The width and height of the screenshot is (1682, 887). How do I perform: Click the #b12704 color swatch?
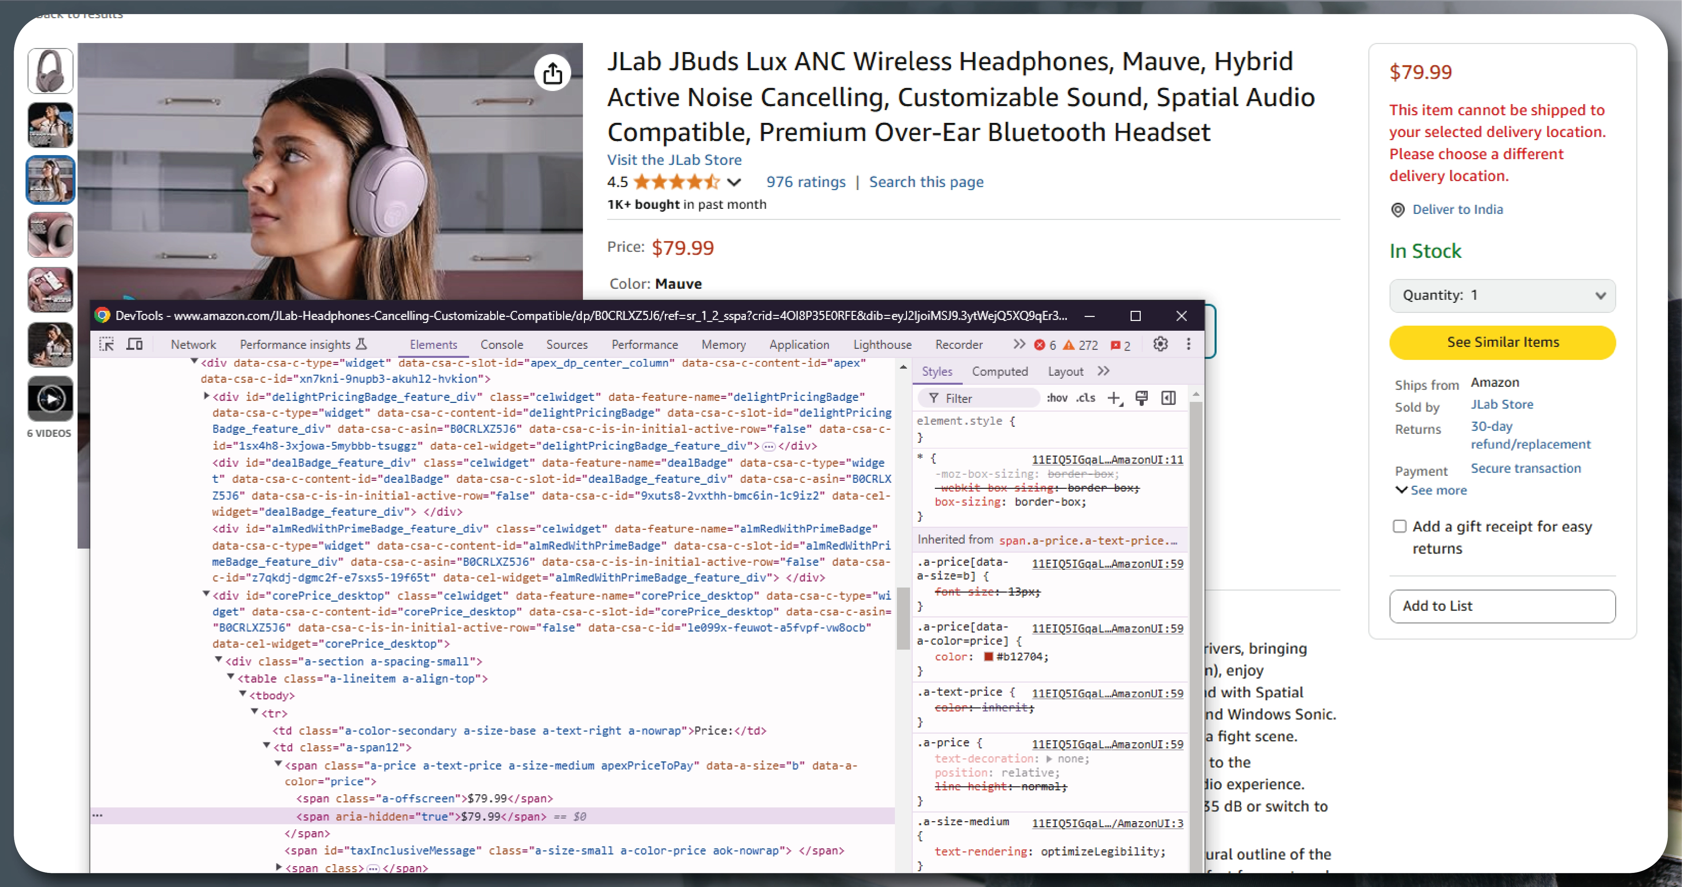(988, 657)
